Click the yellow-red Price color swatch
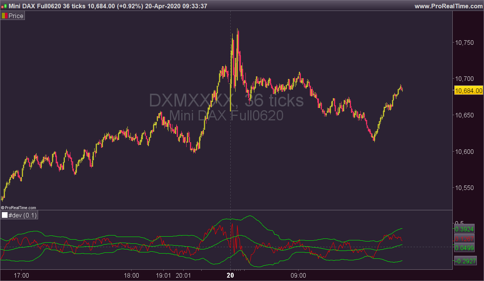The width and height of the screenshot is (484, 281). (5, 16)
